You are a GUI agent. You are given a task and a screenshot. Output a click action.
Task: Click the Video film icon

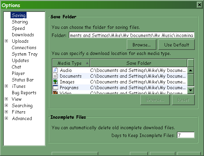click(55, 92)
